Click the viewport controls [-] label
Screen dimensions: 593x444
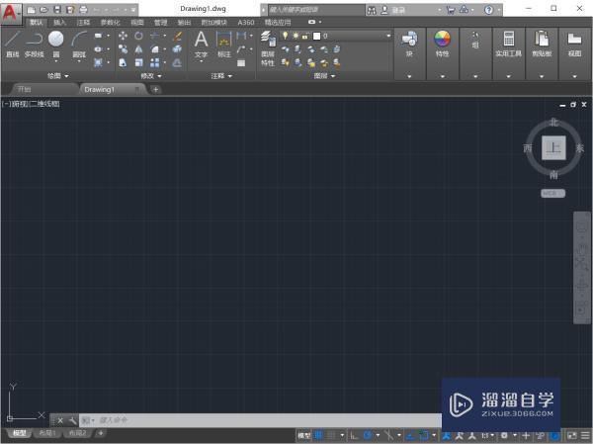[x=6, y=104]
